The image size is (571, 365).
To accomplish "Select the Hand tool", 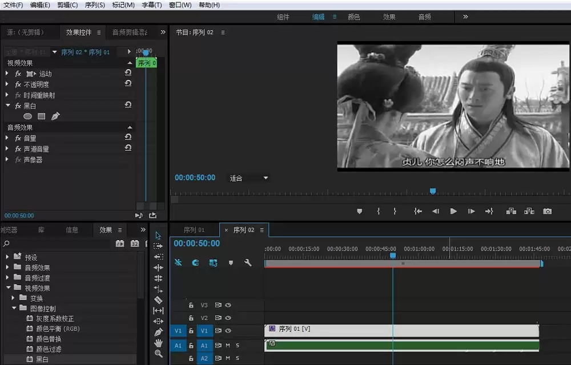I will (x=158, y=343).
